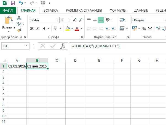Click the touch/mouse mode icon
Viewport: 166px width, 125px height.
(x=43, y=3)
